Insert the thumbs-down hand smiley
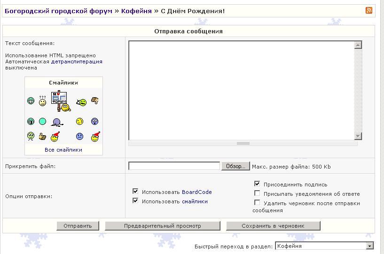The height and width of the screenshot is (254, 384). click(94, 100)
